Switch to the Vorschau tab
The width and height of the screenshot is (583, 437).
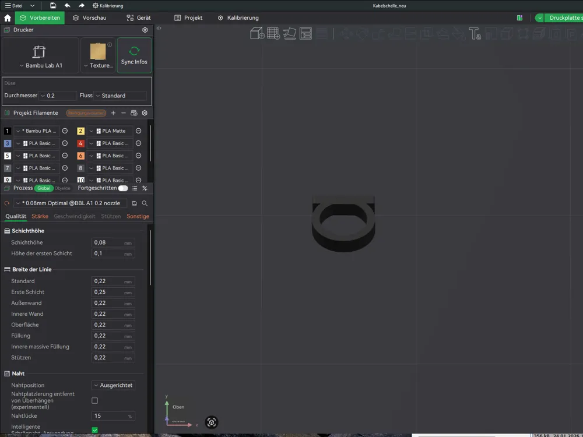[x=90, y=18]
